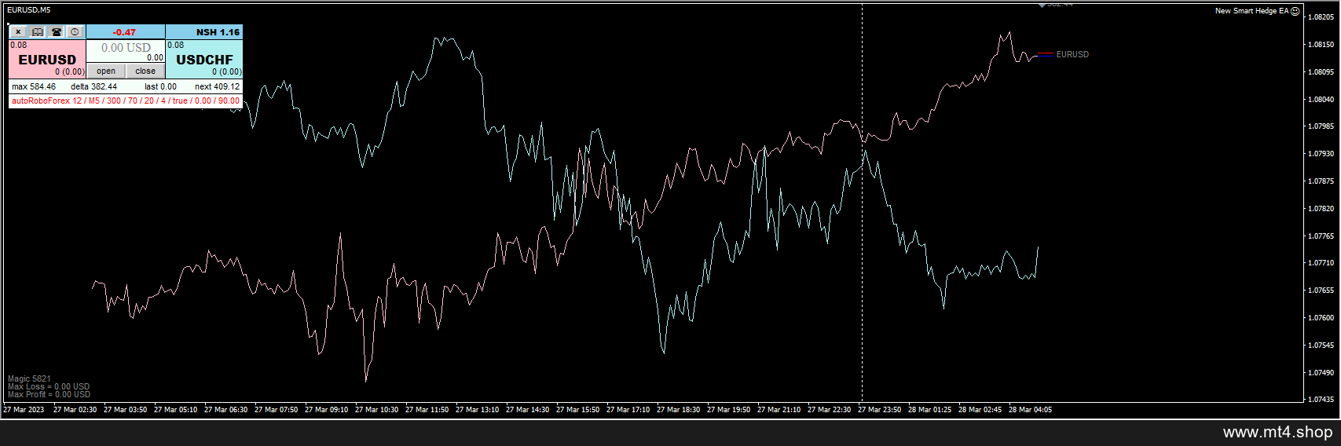The width and height of the screenshot is (1341, 446).
Task: Click the 'EURUSD,M5' chart title
Action: pos(29,9)
